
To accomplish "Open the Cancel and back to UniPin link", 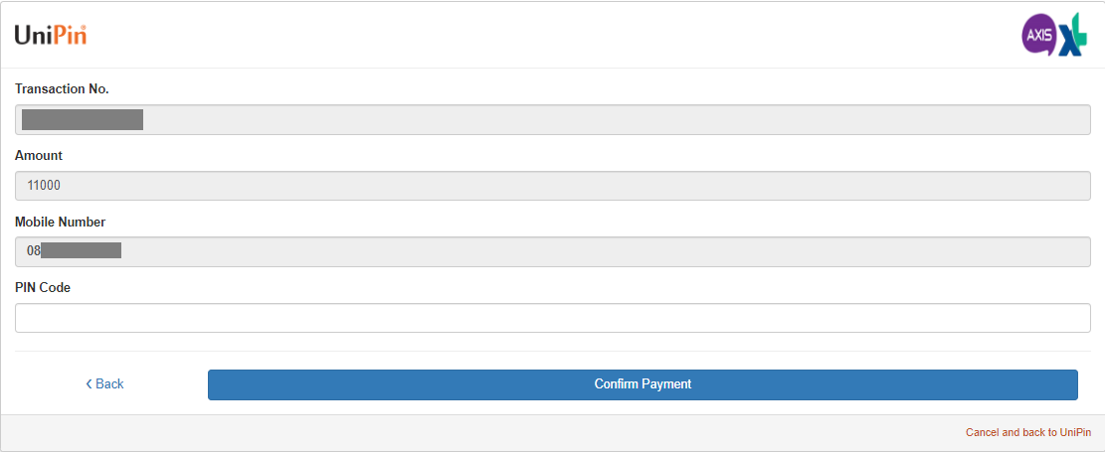I will (x=1028, y=432).
